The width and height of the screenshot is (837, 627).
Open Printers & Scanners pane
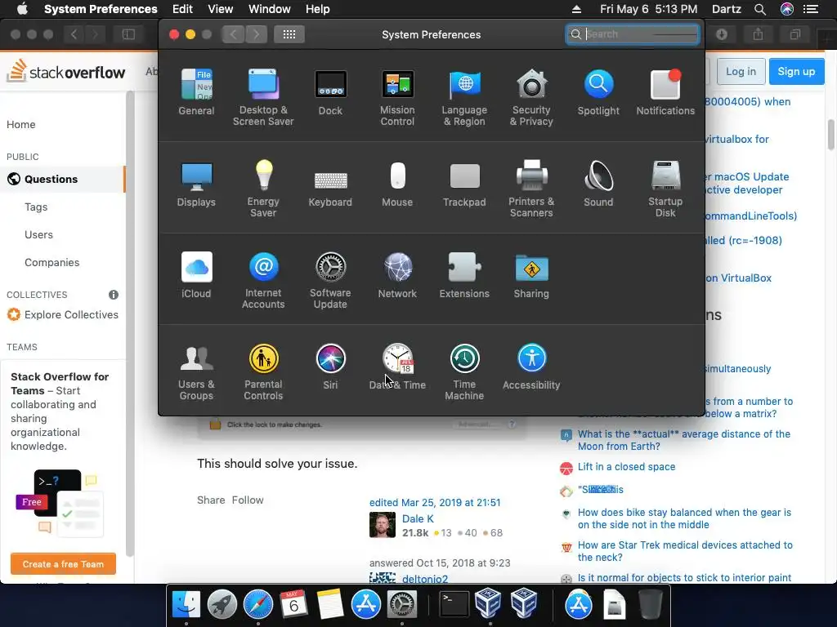click(x=531, y=189)
